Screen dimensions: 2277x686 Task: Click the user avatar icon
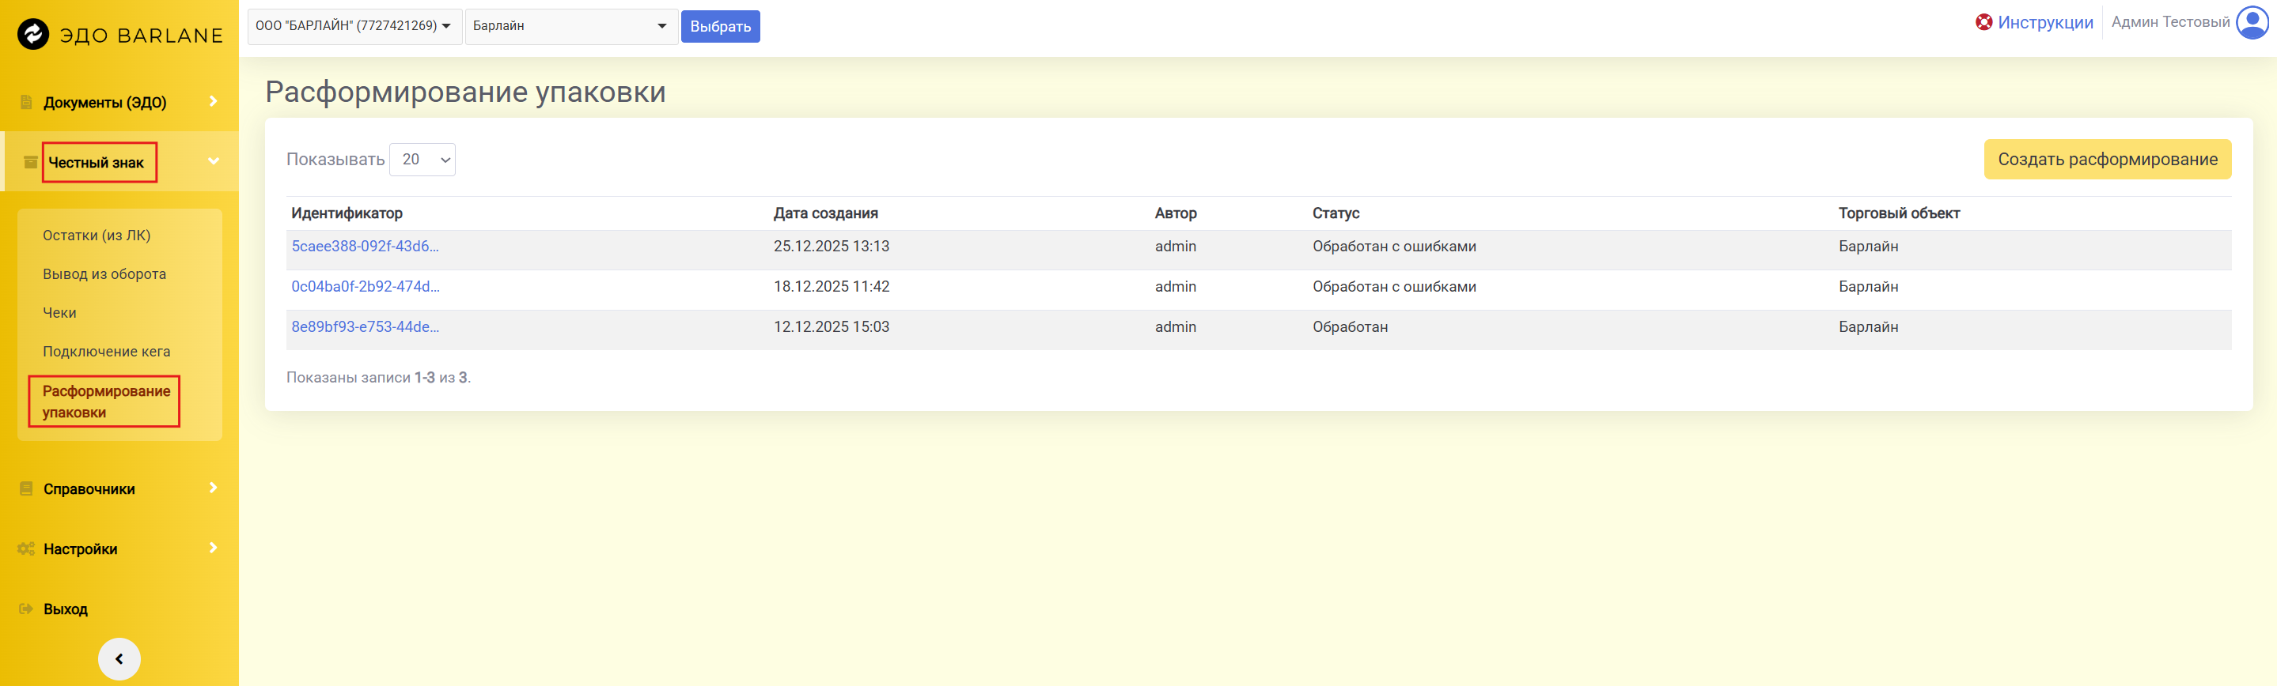2252,23
